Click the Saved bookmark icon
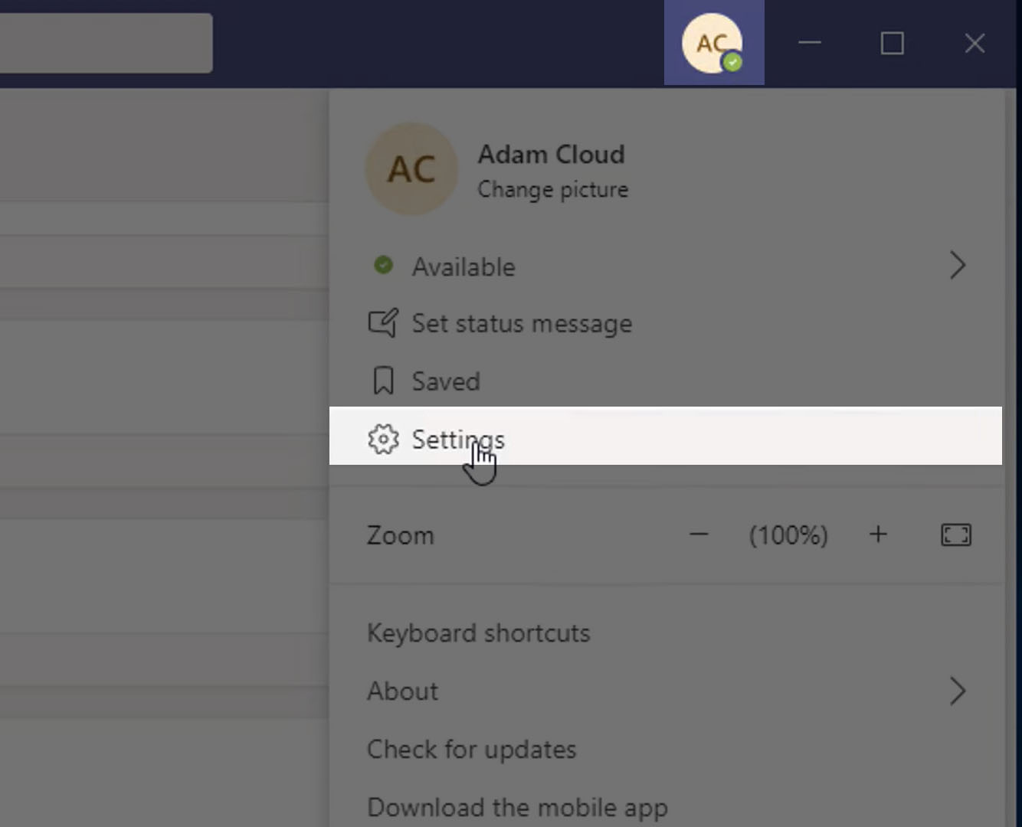The image size is (1022, 827). 383,381
